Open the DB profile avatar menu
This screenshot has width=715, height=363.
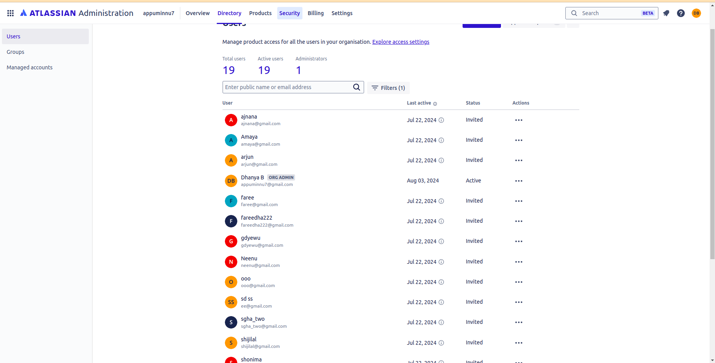[x=696, y=13]
